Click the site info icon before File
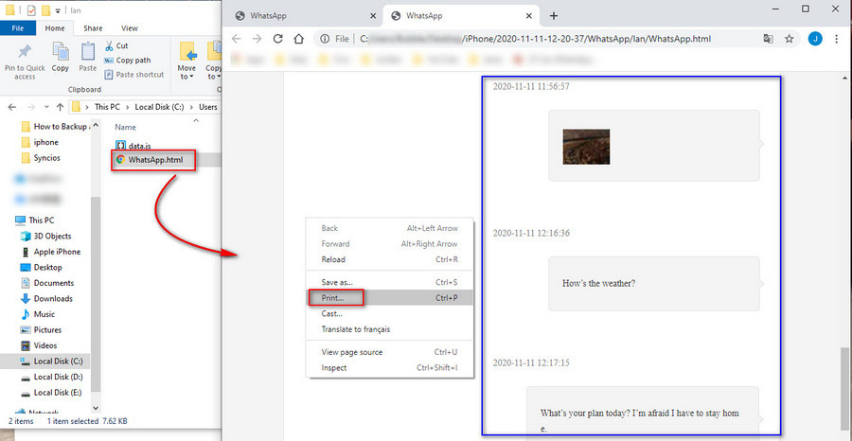 pos(325,39)
